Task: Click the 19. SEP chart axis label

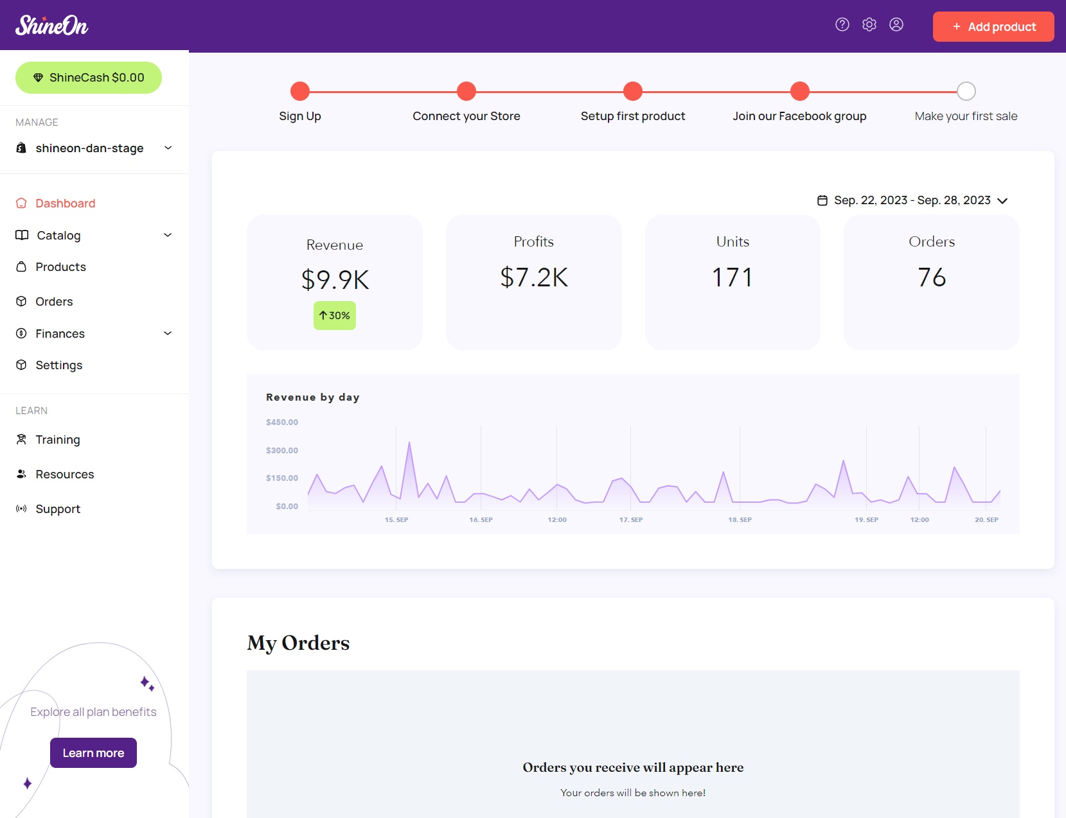Action: tap(866, 519)
